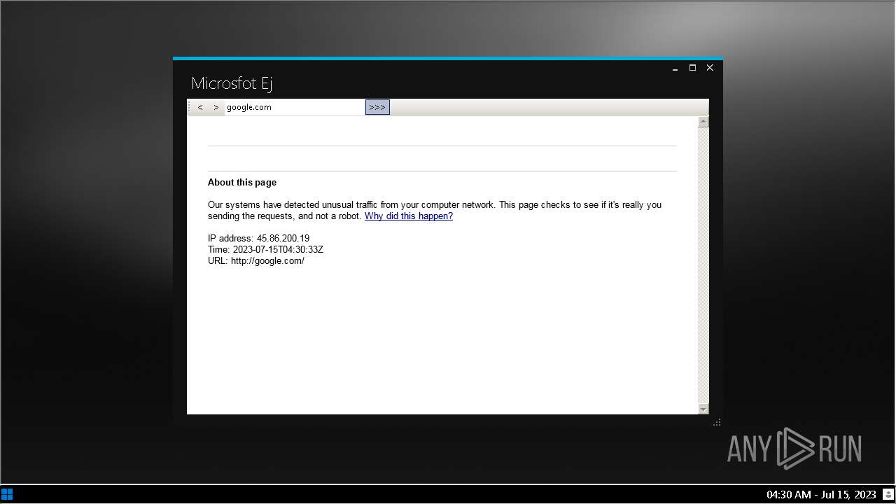Open the 'Why did this happen?' link
Image resolution: width=896 pixels, height=504 pixels.
tap(409, 216)
